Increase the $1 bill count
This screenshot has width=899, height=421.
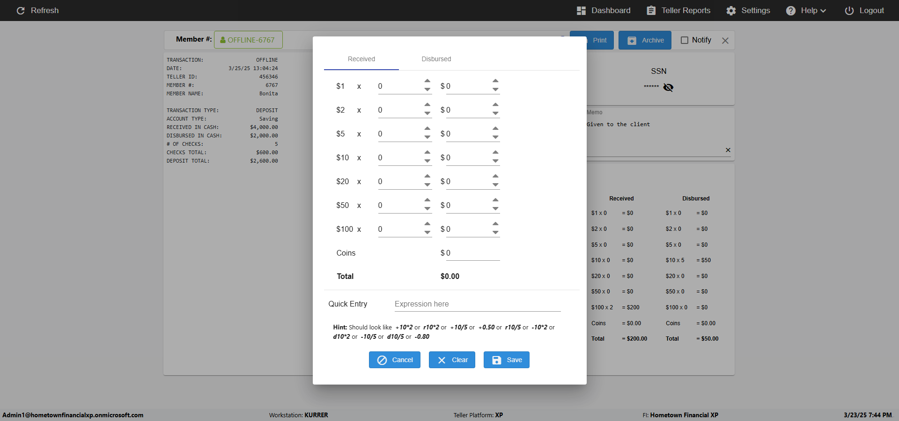[x=427, y=81]
